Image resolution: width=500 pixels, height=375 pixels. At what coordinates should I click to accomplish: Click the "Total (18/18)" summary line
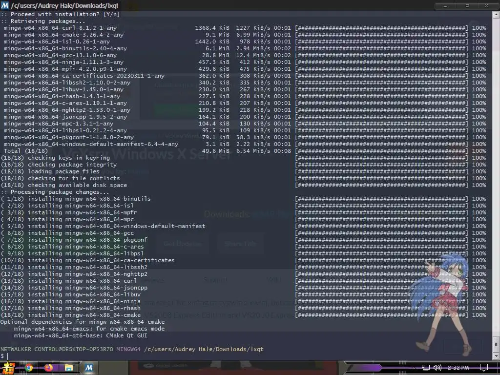(245, 151)
